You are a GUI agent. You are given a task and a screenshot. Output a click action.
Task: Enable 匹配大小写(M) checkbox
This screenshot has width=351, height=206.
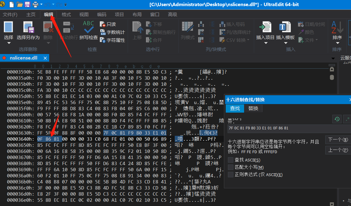click(231, 167)
